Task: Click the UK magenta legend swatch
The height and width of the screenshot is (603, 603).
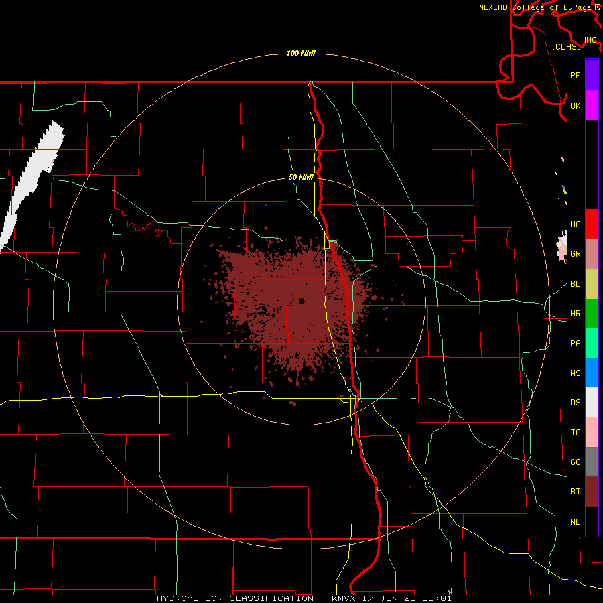Action: (592, 105)
